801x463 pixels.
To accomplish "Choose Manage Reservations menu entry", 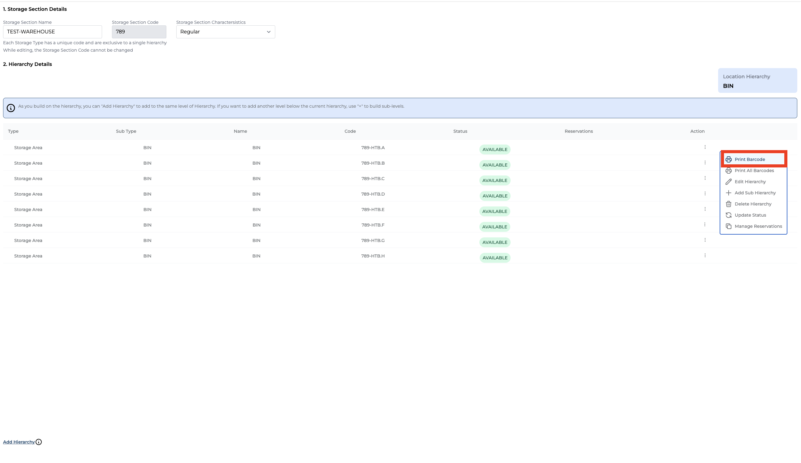I will (758, 227).
